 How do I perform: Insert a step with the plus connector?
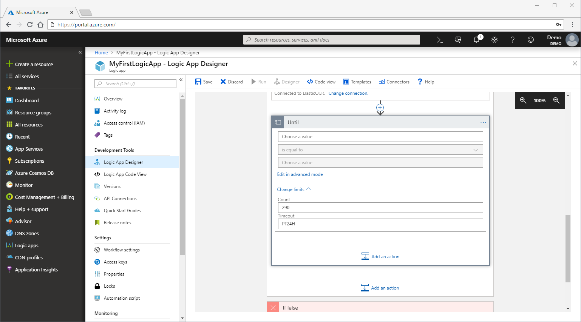[x=380, y=108]
